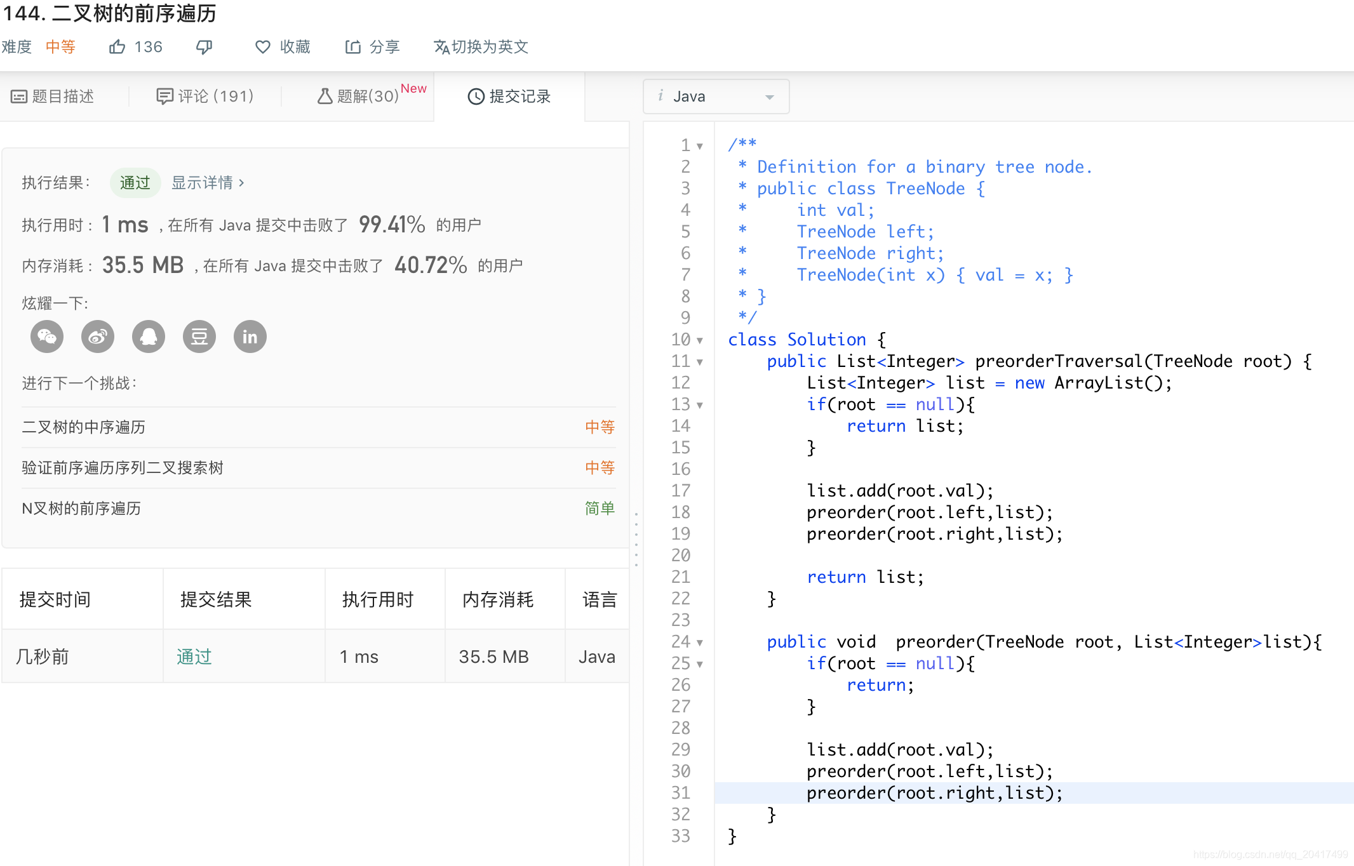Click the thumbs-down dislike icon
Screen dimensions: 1354x866
(204, 46)
